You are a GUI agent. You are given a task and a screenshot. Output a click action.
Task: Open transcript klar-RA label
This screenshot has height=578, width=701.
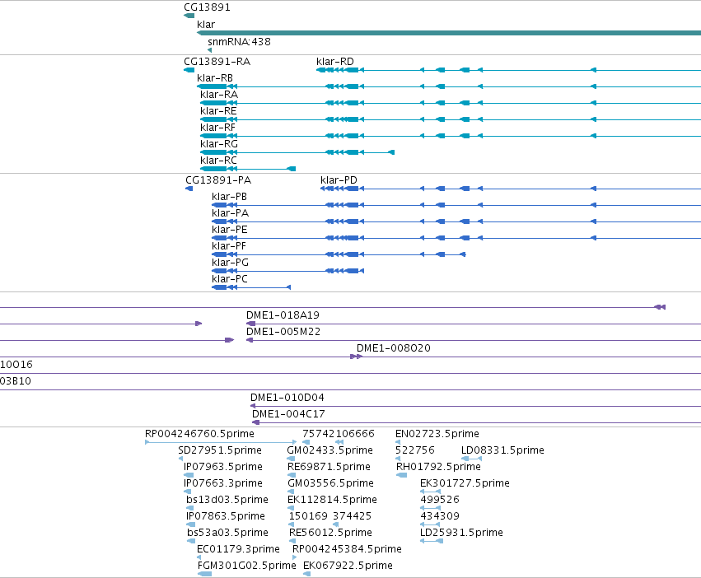[x=219, y=95]
